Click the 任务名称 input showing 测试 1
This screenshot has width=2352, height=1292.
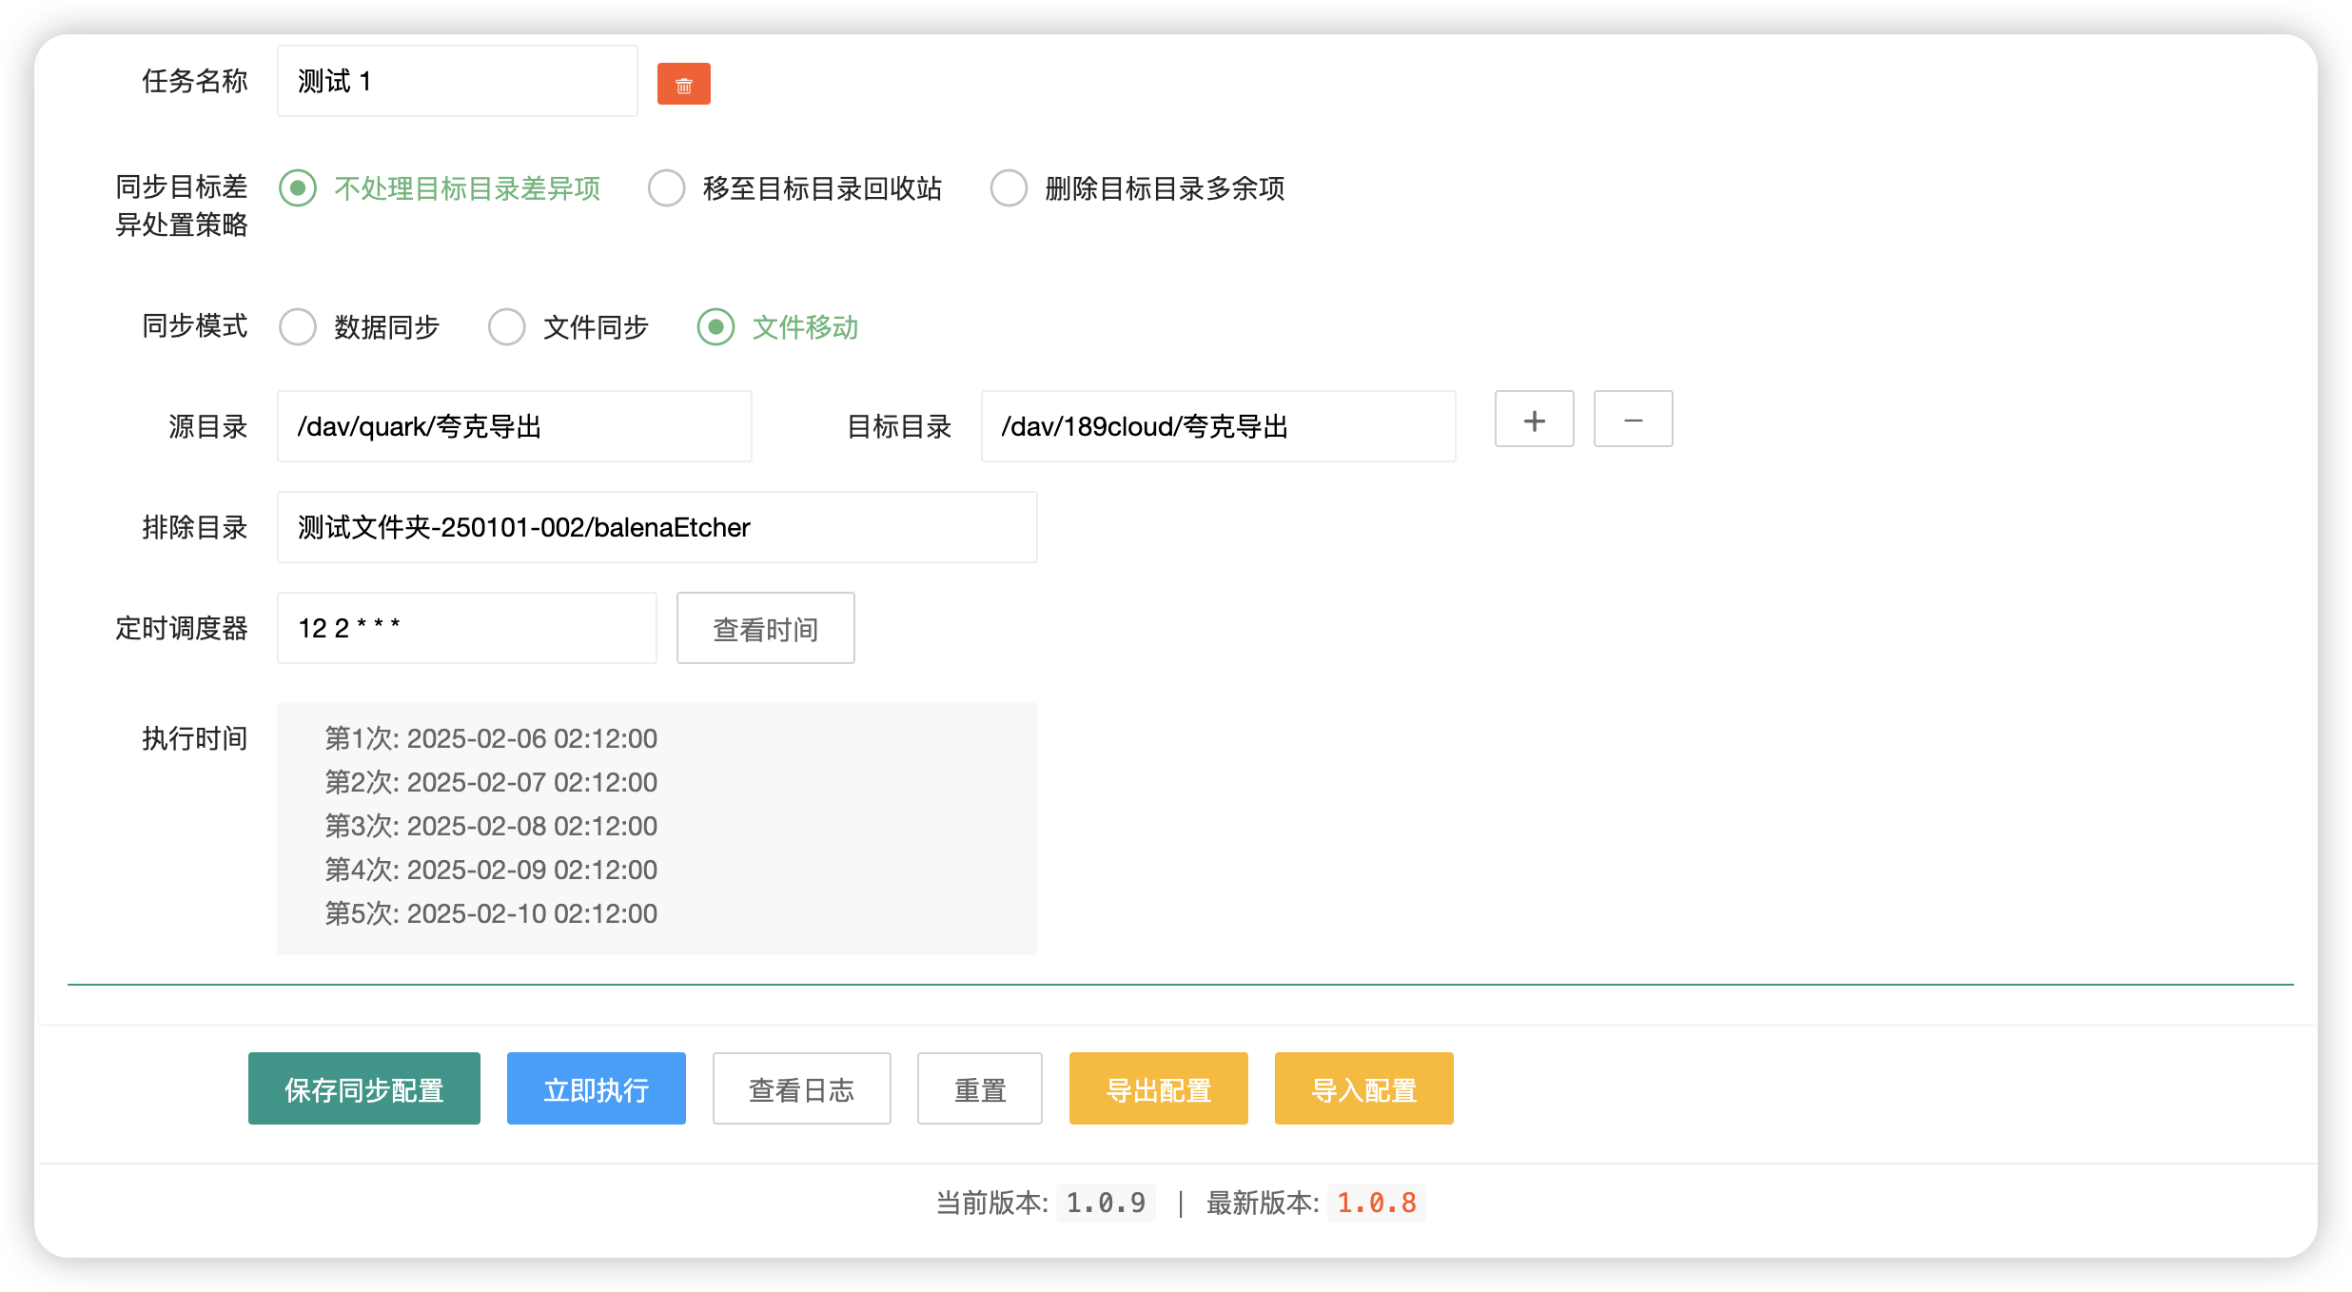click(x=457, y=81)
